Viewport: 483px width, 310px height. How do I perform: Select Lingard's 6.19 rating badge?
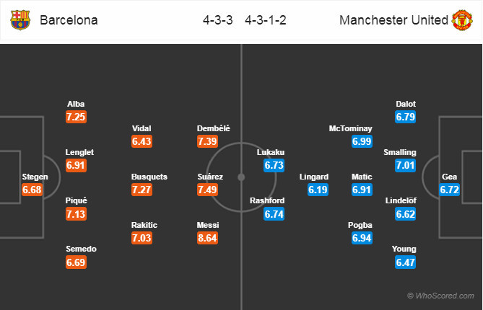click(318, 190)
